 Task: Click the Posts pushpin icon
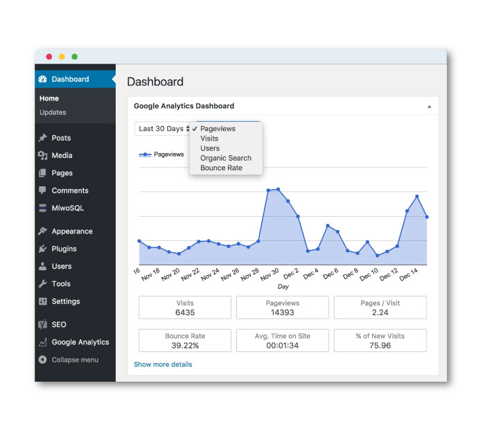pyautogui.click(x=43, y=138)
